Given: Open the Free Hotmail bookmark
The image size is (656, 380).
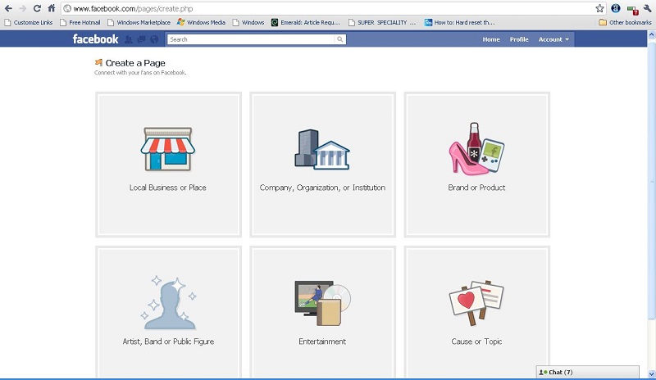Looking at the screenshot, I should (x=80, y=23).
